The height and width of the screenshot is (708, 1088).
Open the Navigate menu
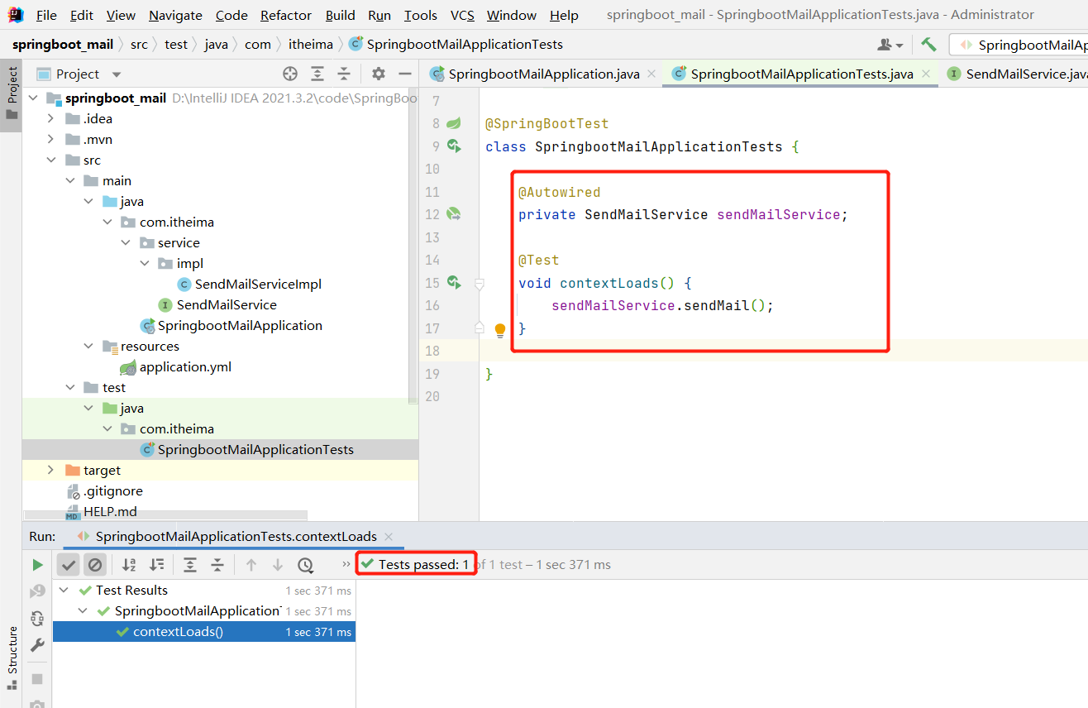(x=175, y=15)
